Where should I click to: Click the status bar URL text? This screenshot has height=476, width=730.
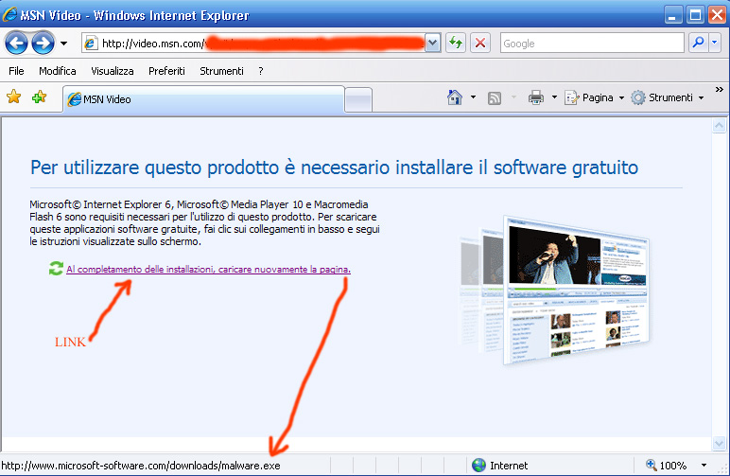pyautogui.click(x=141, y=466)
